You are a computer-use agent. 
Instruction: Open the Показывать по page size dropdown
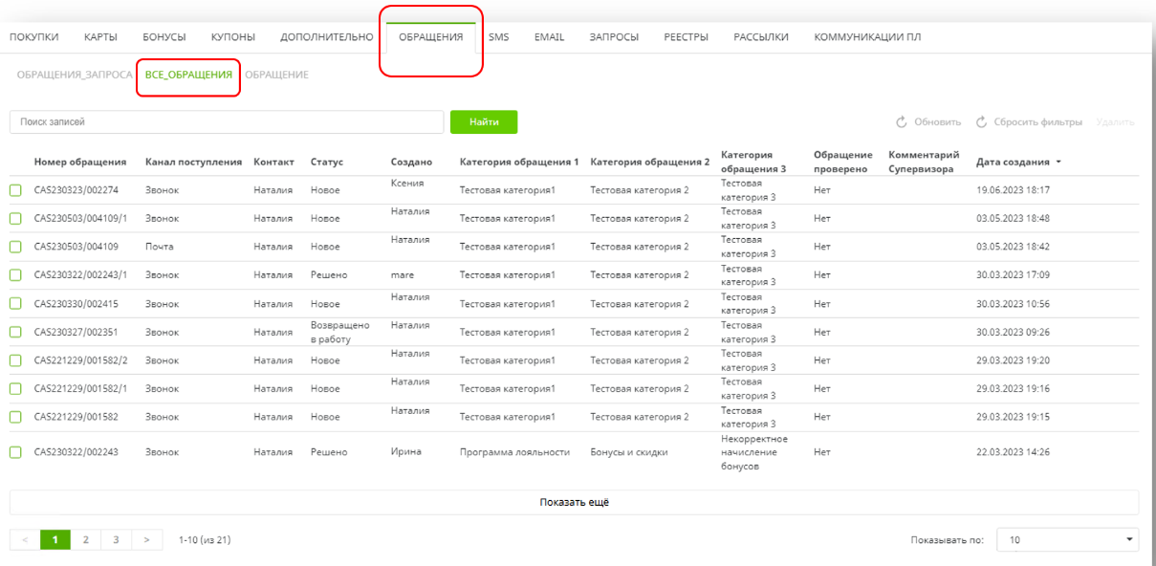1067,540
